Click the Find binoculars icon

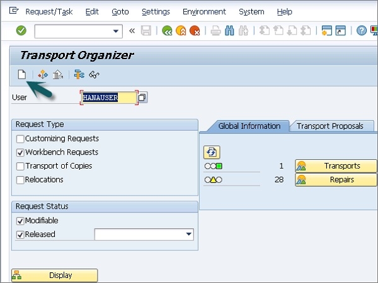point(229,31)
